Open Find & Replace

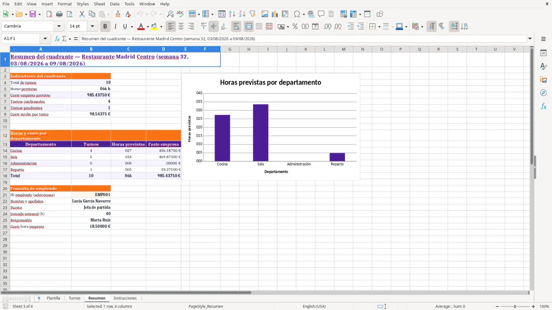pyautogui.click(x=170, y=14)
